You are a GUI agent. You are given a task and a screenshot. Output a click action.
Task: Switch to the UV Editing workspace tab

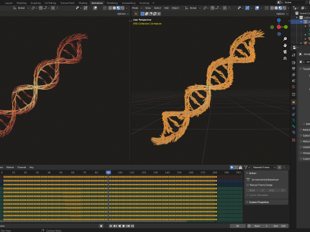point(50,3)
